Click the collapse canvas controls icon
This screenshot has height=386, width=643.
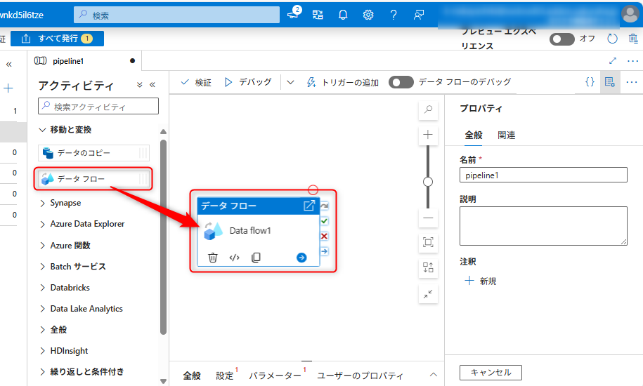428,294
